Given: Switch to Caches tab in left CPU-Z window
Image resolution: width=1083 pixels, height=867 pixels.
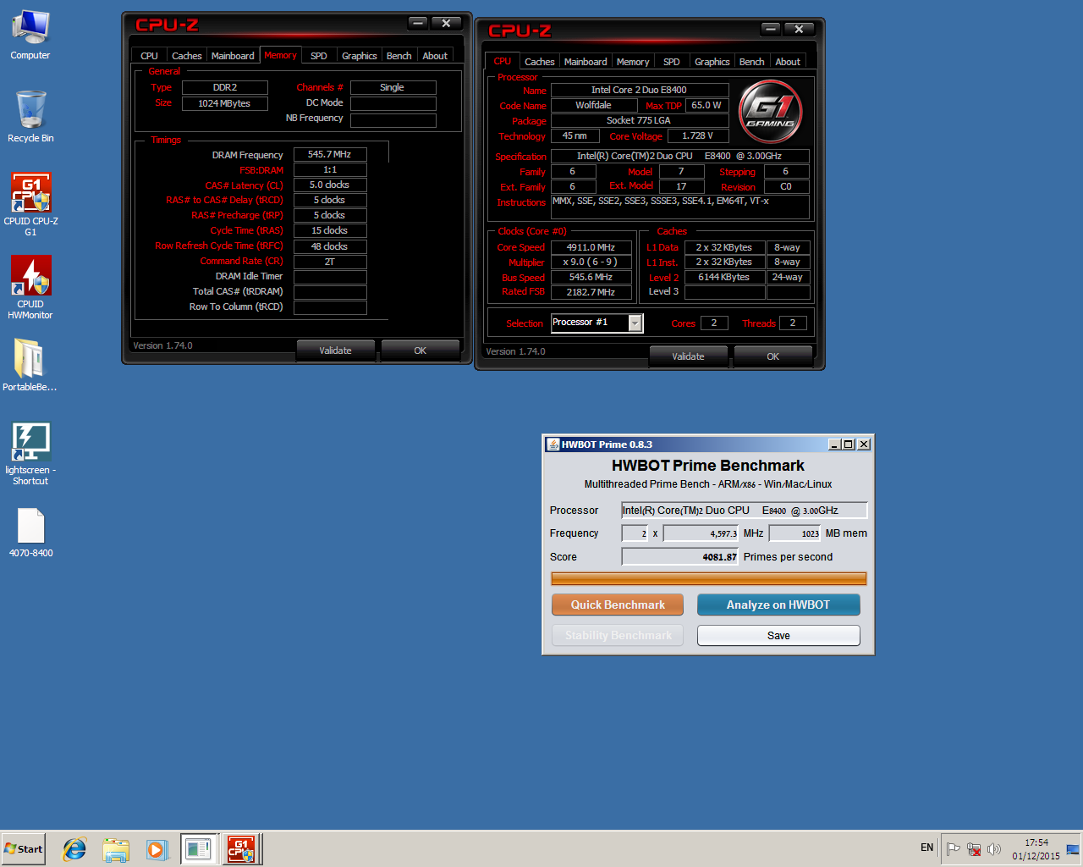Looking at the screenshot, I should [x=187, y=56].
